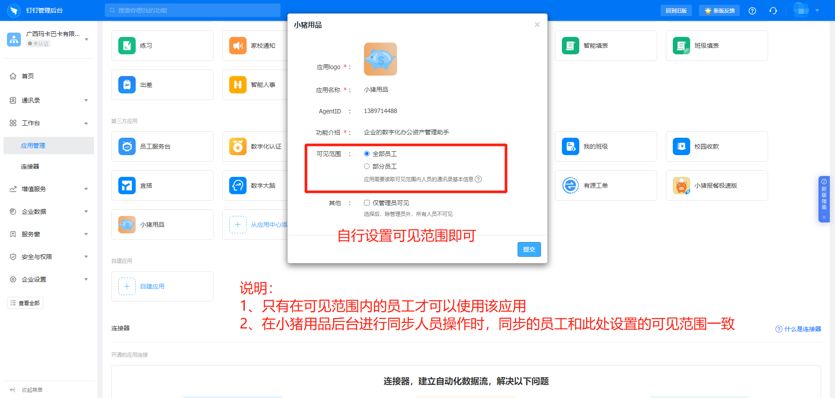Click the 从应用中心添加 plus icon

tap(238, 225)
